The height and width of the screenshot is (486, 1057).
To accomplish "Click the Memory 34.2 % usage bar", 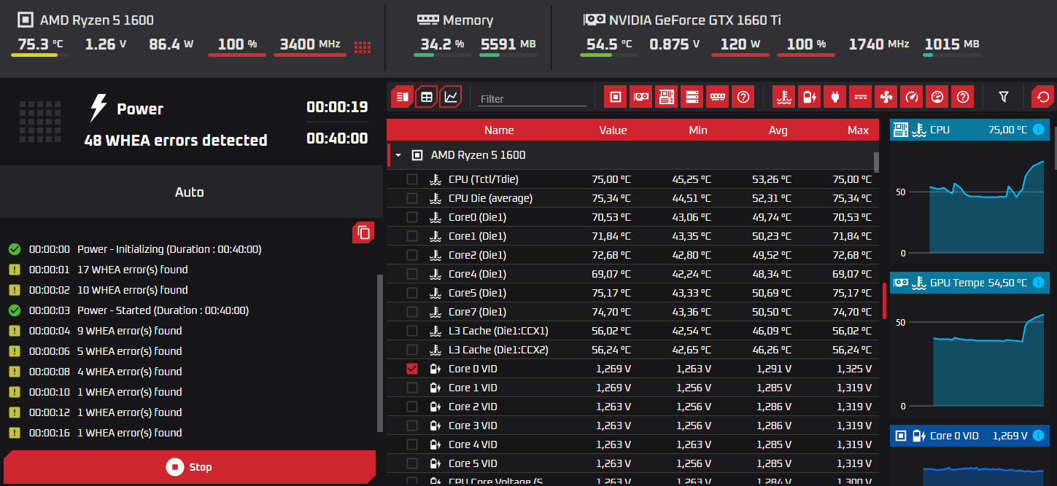I will (x=443, y=55).
